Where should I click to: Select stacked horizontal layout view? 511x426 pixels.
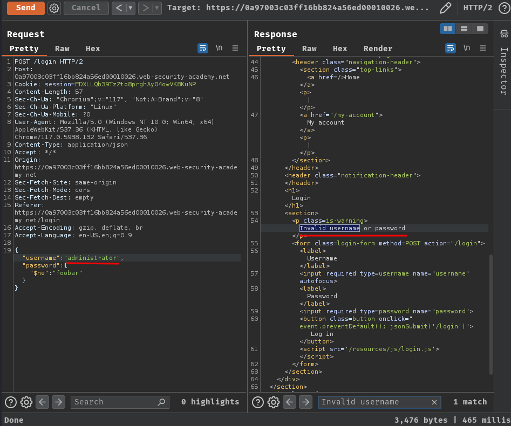pos(464,29)
